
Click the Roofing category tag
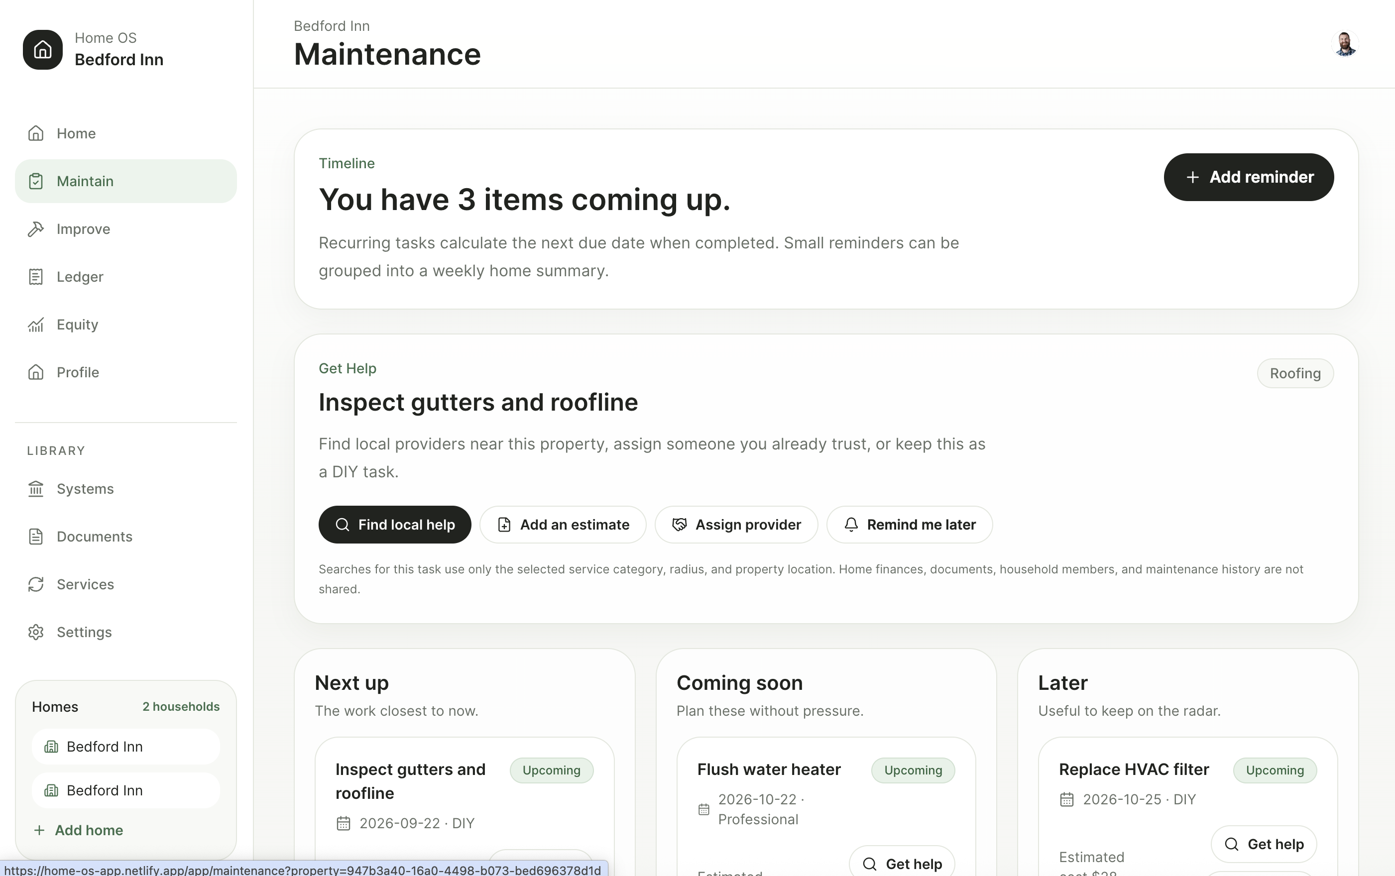point(1295,373)
